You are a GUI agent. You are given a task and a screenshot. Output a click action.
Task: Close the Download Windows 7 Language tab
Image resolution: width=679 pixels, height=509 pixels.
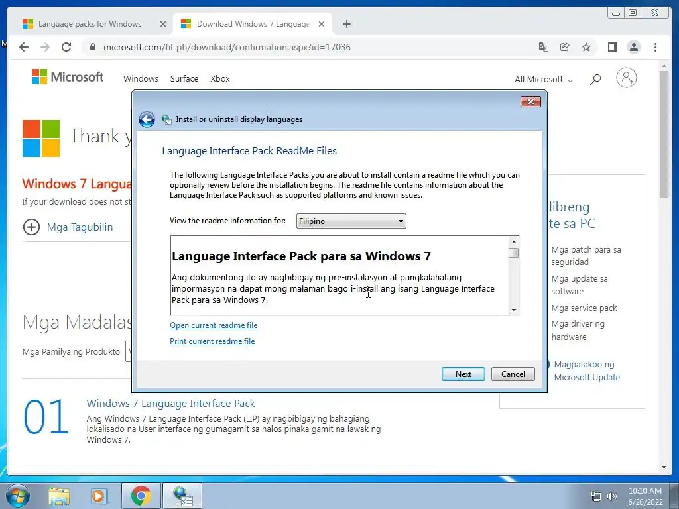tap(322, 25)
